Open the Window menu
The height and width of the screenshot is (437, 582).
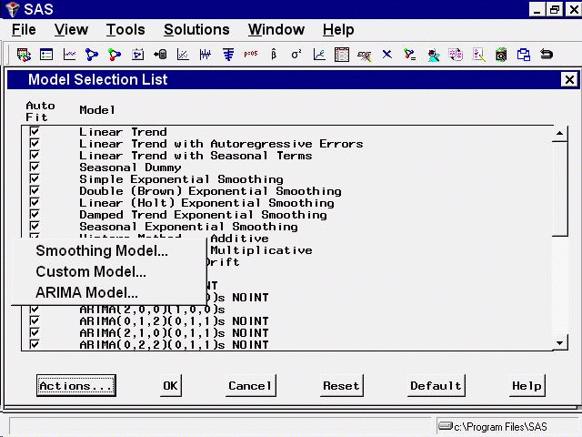[x=276, y=30]
